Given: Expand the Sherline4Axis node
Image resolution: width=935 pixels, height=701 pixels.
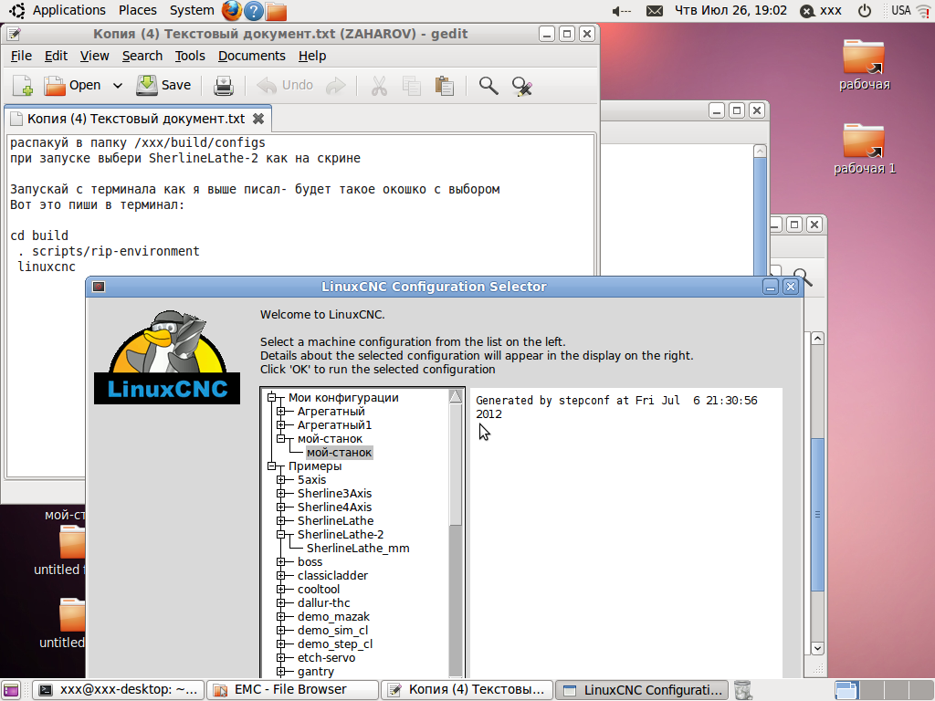Looking at the screenshot, I should pyautogui.click(x=281, y=507).
